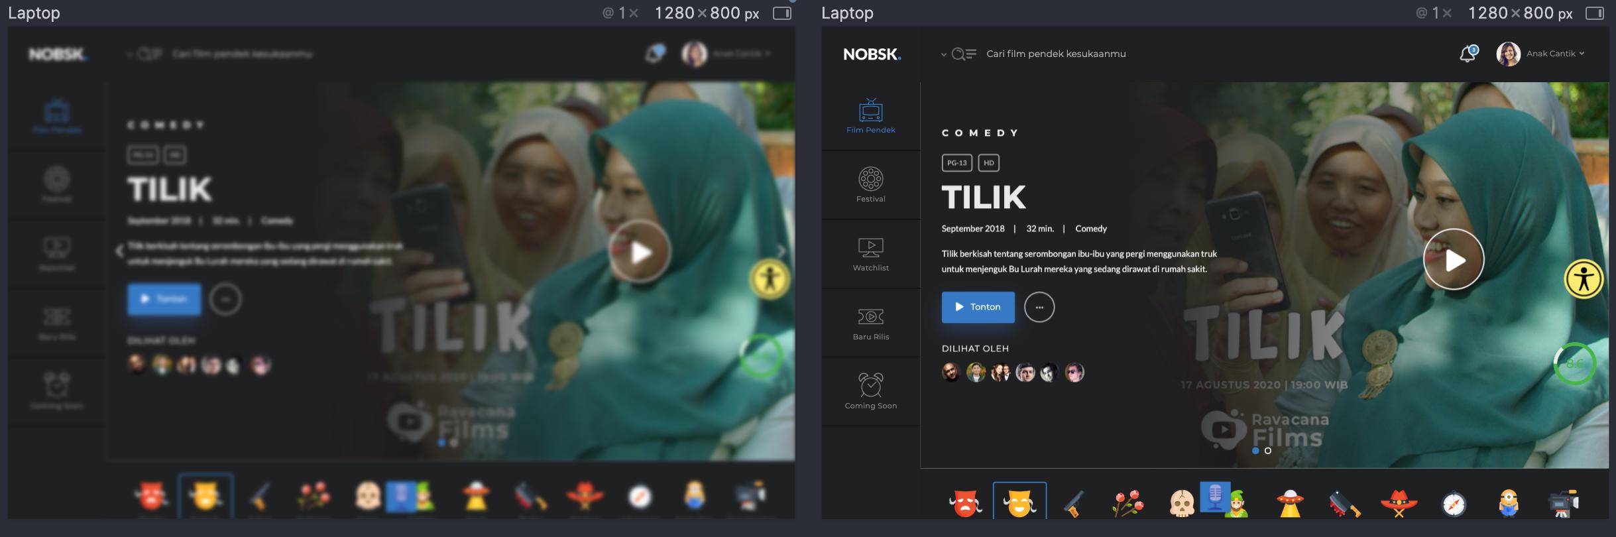Screen dimensions: 1616x537
Task: Click the 'Cari film pendek kesukaanmu' search field, sharp preview
Action: point(1056,54)
